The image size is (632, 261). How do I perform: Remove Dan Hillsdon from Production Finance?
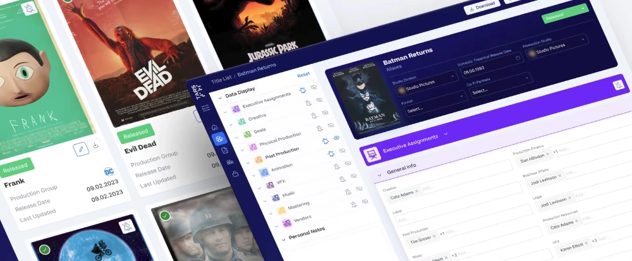click(548, 154)
